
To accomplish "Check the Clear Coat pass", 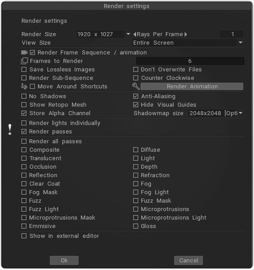I will pos(24,183).
